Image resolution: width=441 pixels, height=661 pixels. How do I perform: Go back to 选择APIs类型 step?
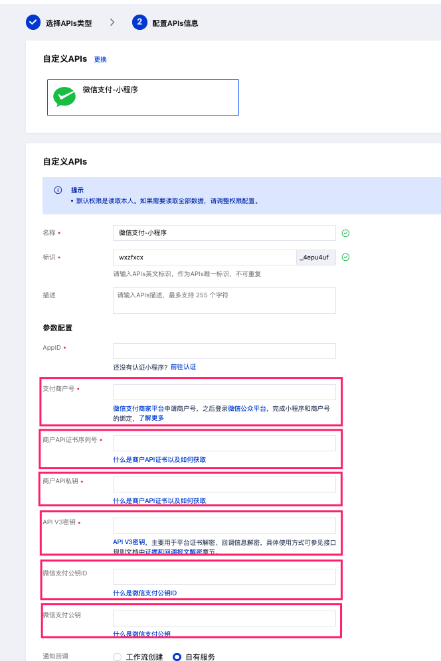[x=69, y=23]
